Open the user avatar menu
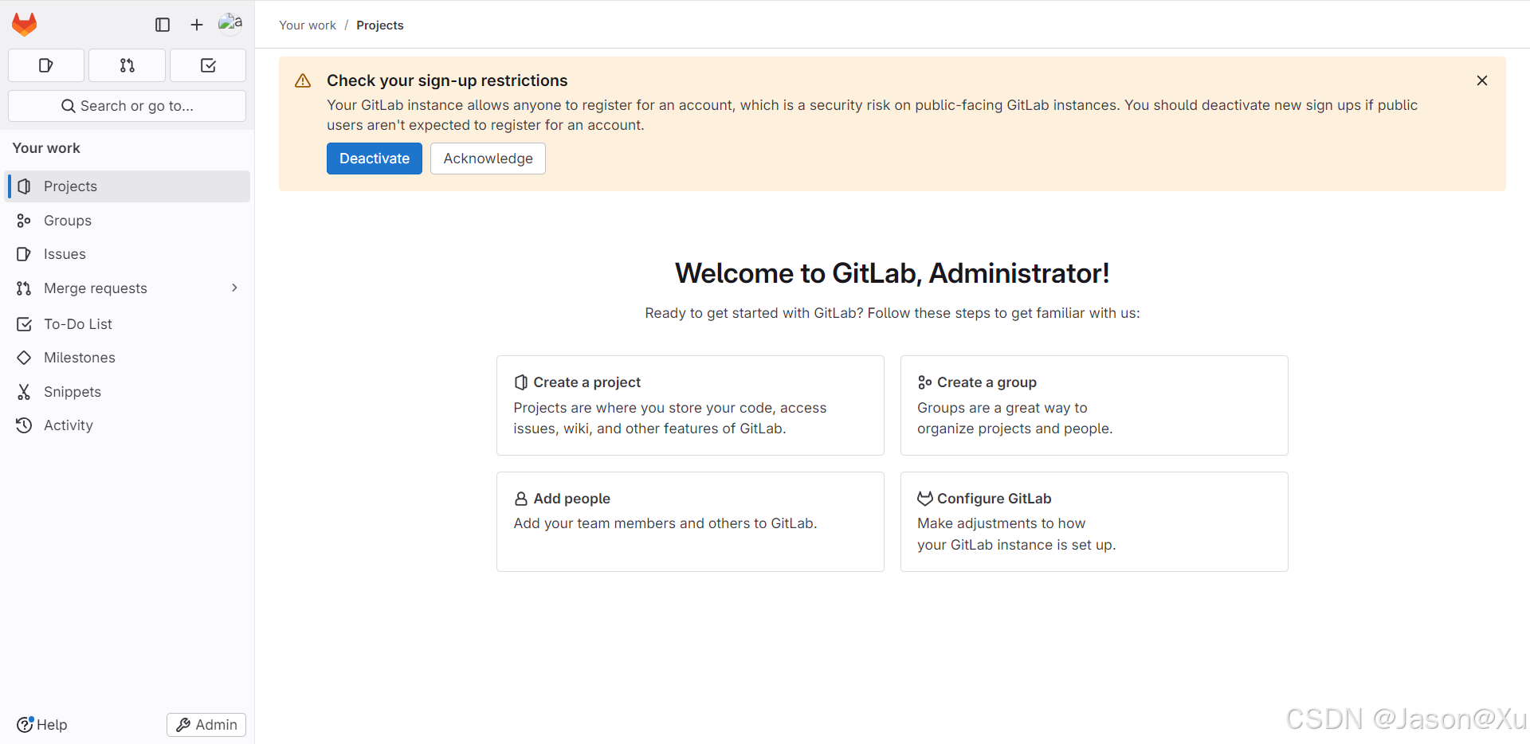 230,24
